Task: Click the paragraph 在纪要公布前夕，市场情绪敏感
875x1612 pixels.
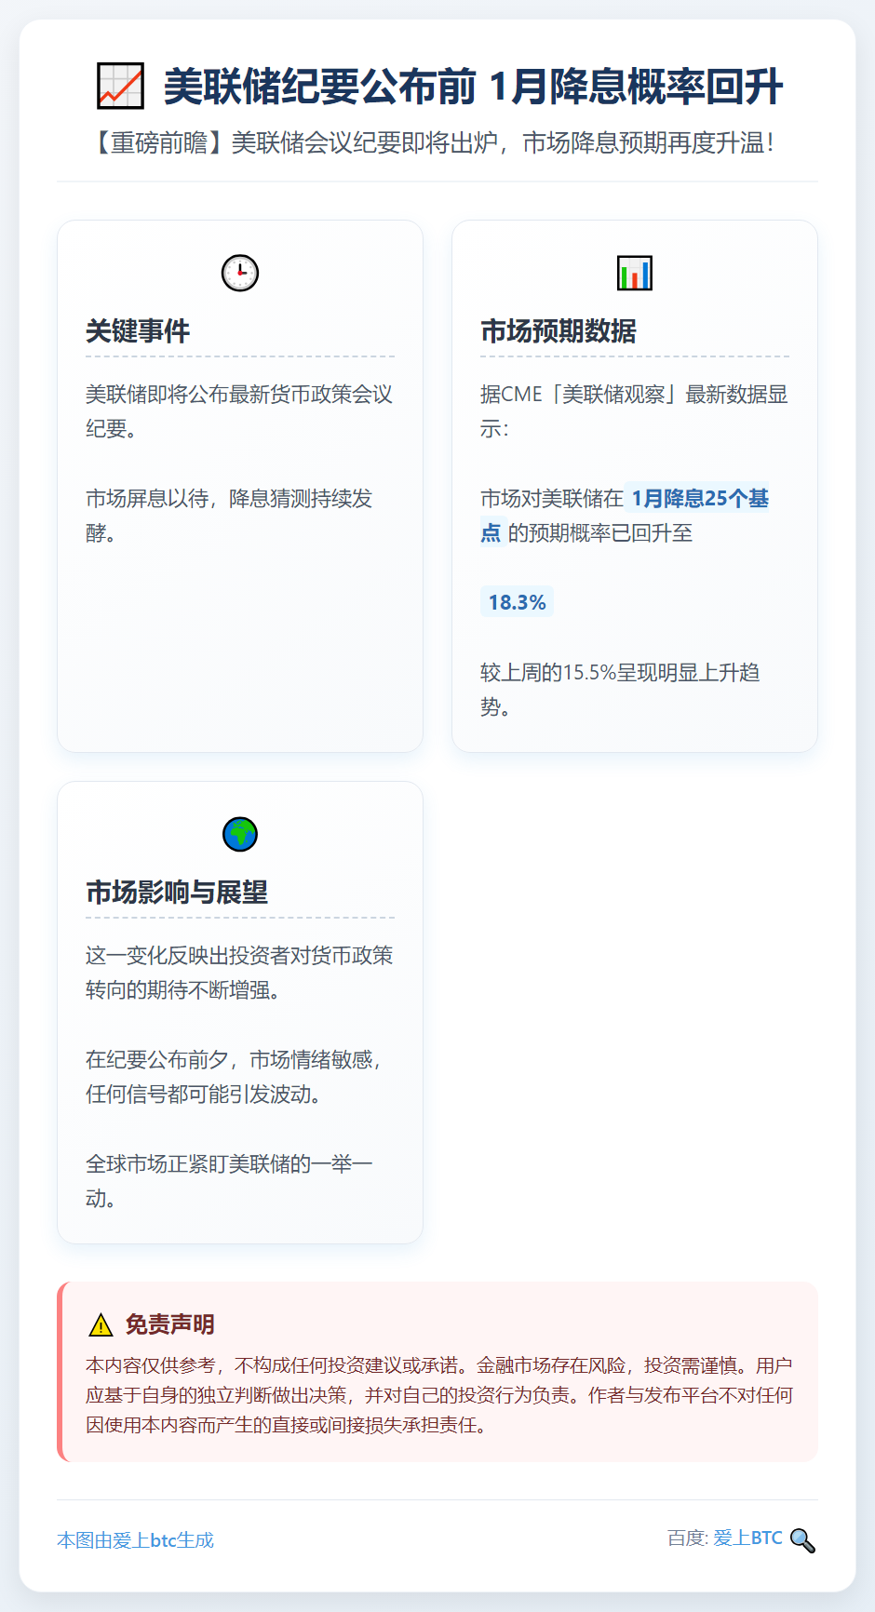Action: pos(235,1077)
